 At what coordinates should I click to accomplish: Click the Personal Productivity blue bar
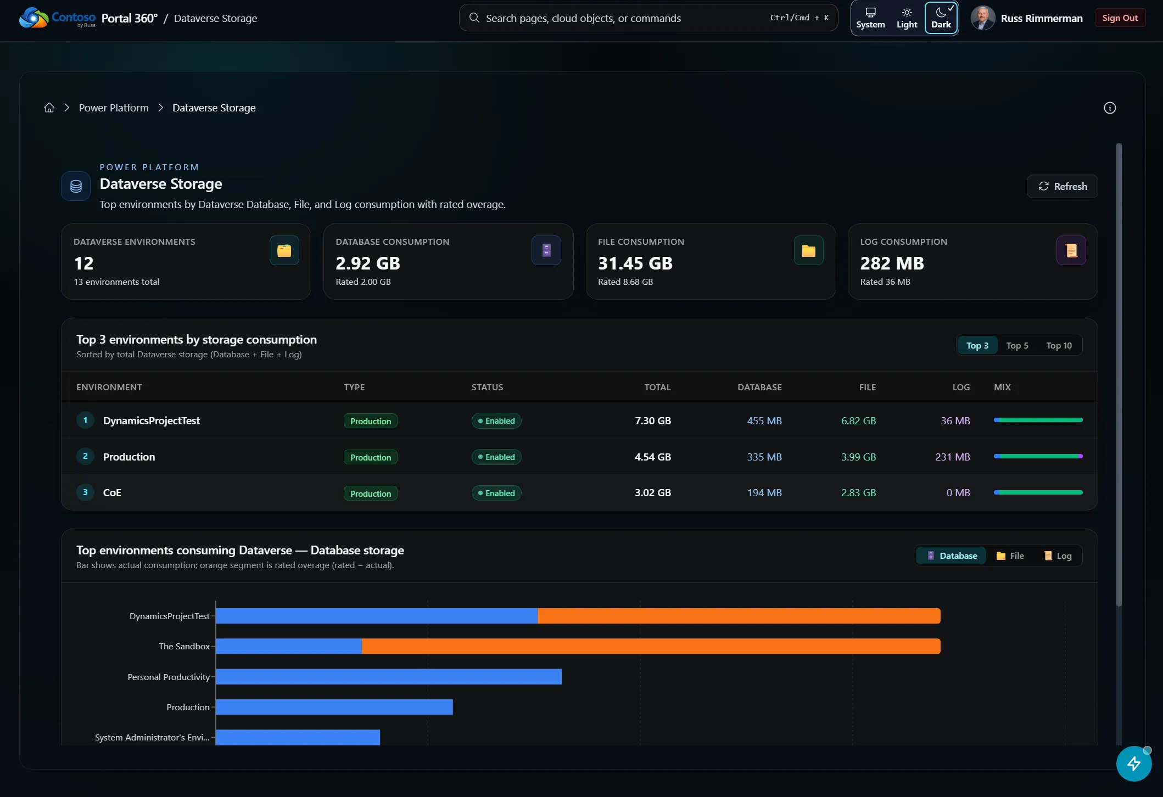click(x=389, y=677)
